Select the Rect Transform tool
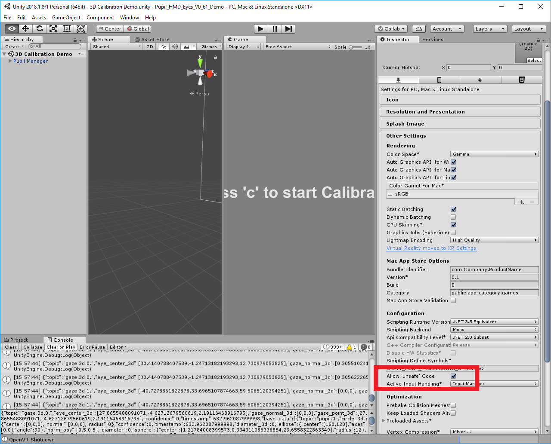The image size is (551, 444). (x=67, y=29)
